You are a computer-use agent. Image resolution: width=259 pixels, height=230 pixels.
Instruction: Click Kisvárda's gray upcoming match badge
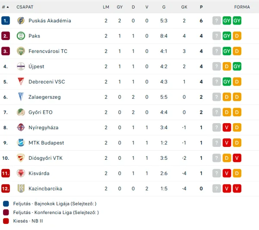(216, 173)
